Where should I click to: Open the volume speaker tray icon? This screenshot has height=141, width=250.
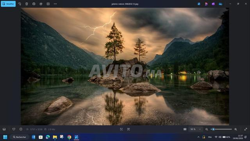tap(220, 137)
